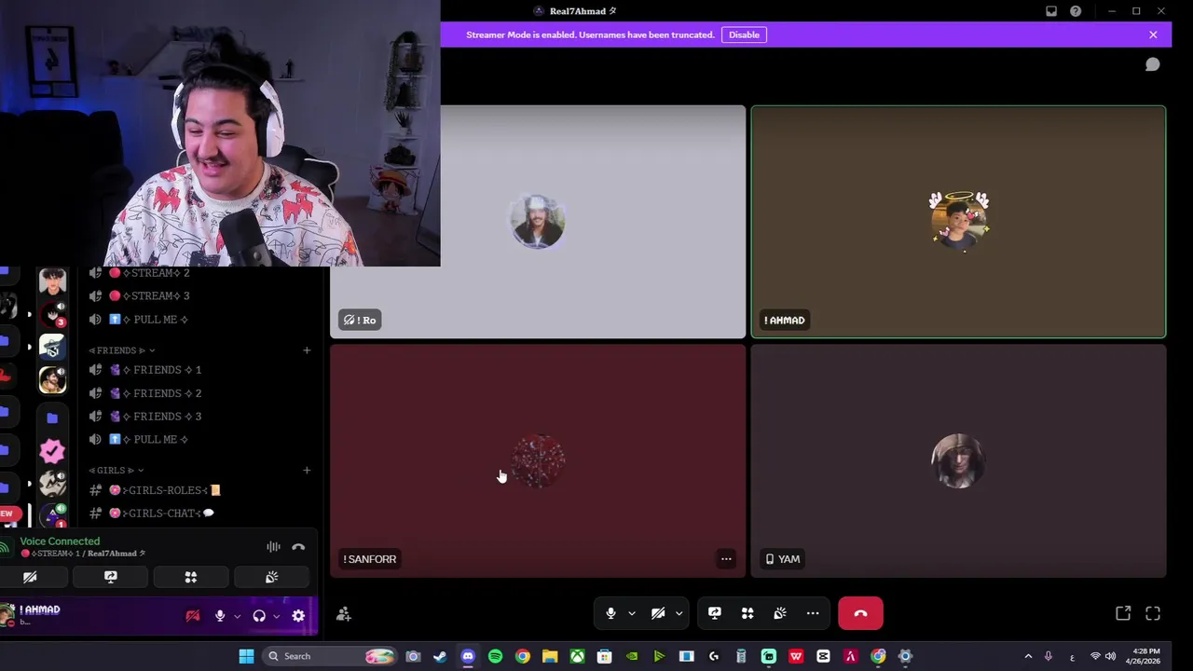Open input device arrow beside user panel mic
The image size is (1193, 671).
pos(237,616)
